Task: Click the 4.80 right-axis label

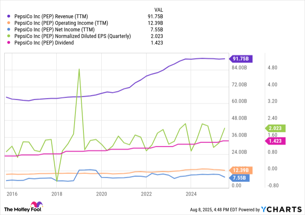Action: tap(272, 68)
